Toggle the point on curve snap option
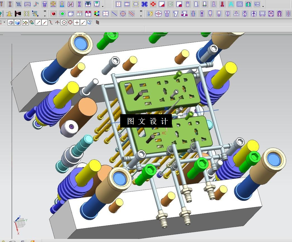This screenshot has height=242, width=292. click(x=83, y=23)
